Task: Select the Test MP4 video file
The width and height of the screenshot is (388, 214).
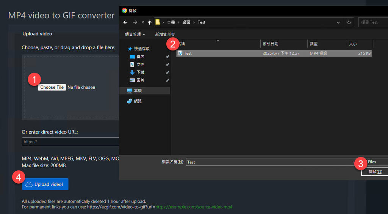Action: coord(188,53)
